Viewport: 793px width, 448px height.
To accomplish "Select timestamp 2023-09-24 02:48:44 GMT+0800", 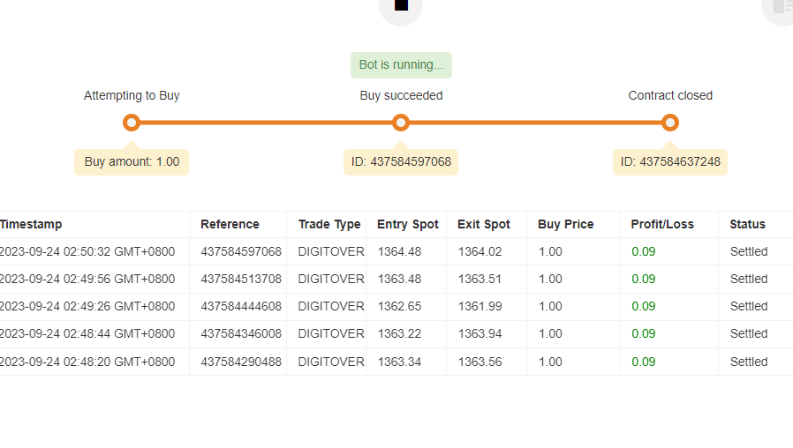I will point(87,333).
